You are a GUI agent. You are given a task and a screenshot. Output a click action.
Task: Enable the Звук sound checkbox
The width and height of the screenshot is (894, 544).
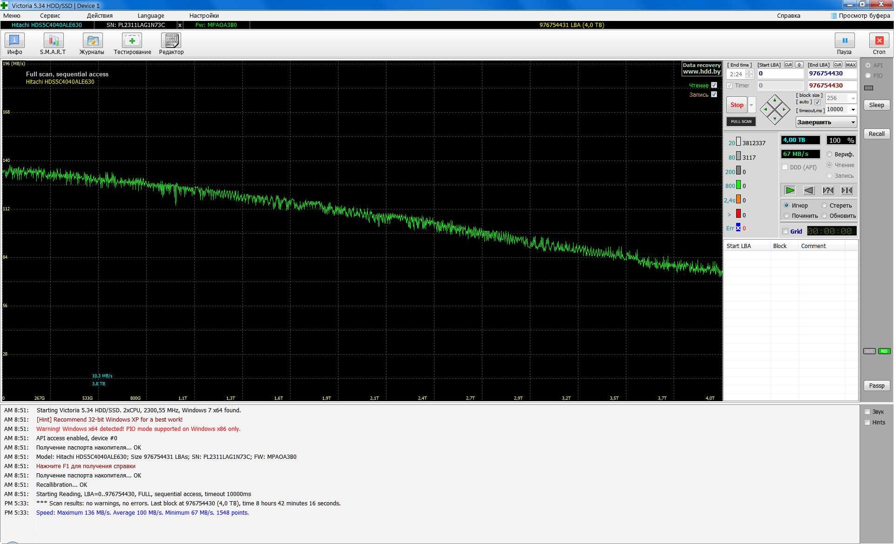(x=867, y=411)
